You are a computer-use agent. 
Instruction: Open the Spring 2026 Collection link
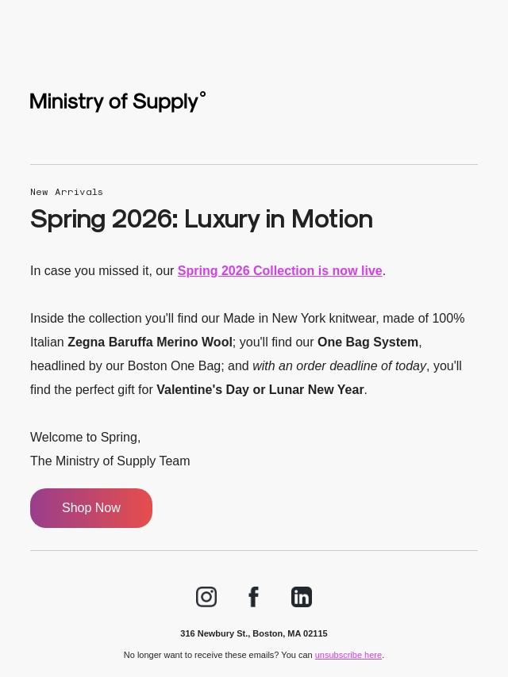click(279, 271)
